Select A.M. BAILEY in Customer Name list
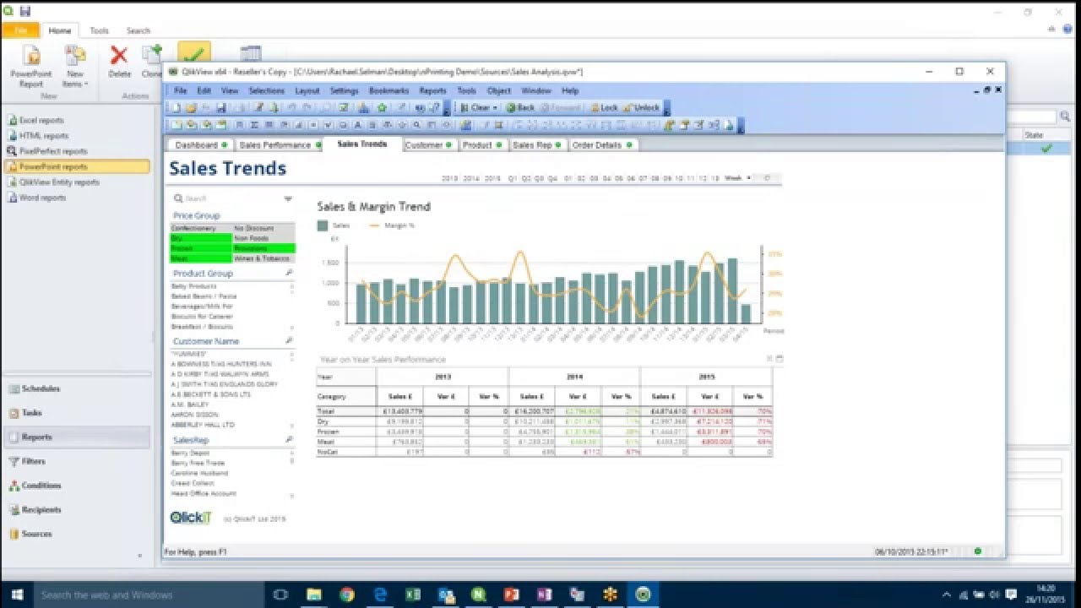This screenshot has height=608, width=1081. 188,404
